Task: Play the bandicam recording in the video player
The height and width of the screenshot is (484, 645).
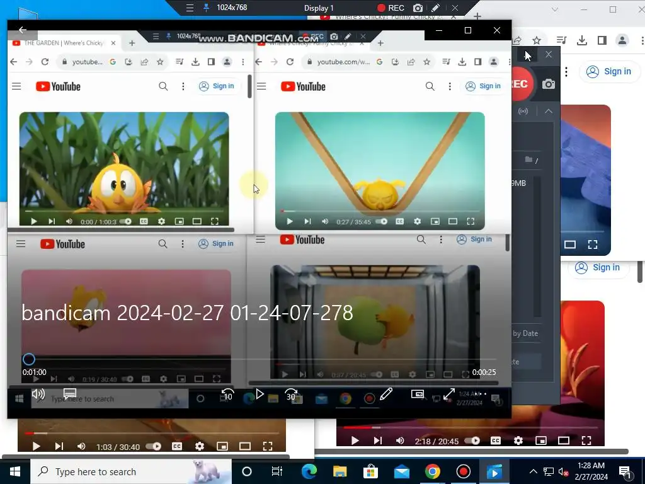Action: [x=260, y=394]
